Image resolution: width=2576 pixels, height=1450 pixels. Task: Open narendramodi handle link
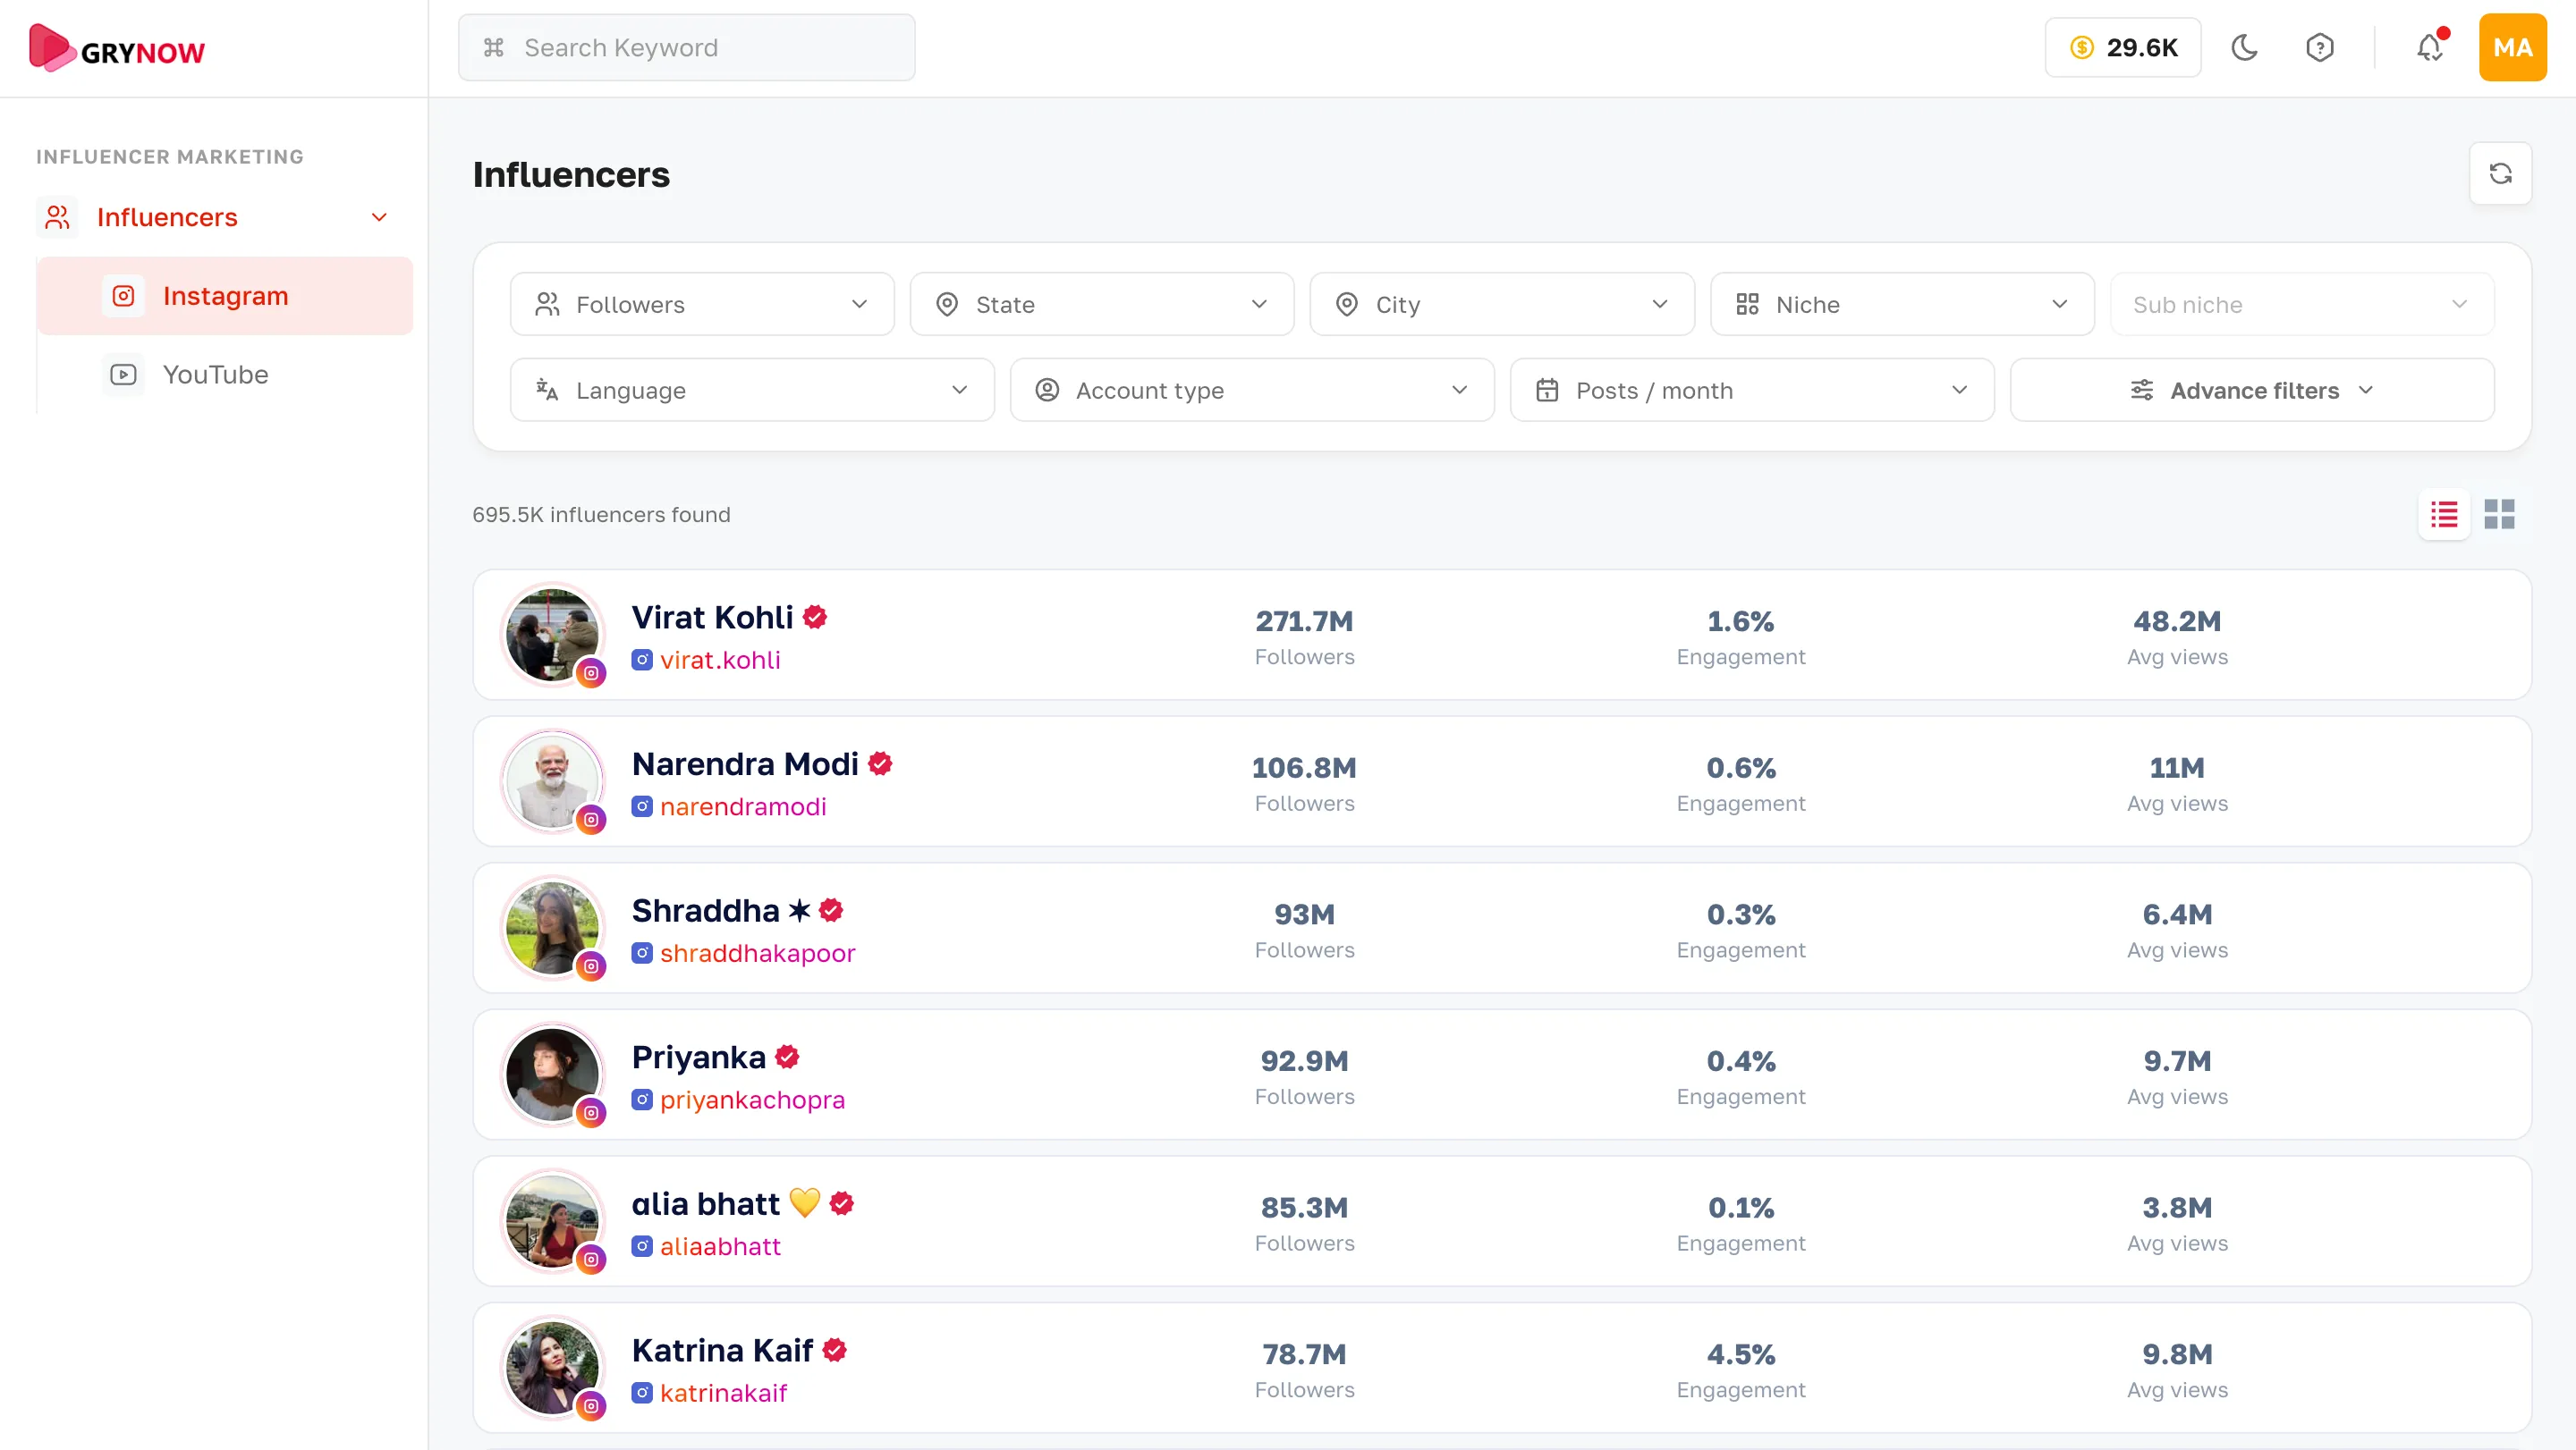point(743,806)
